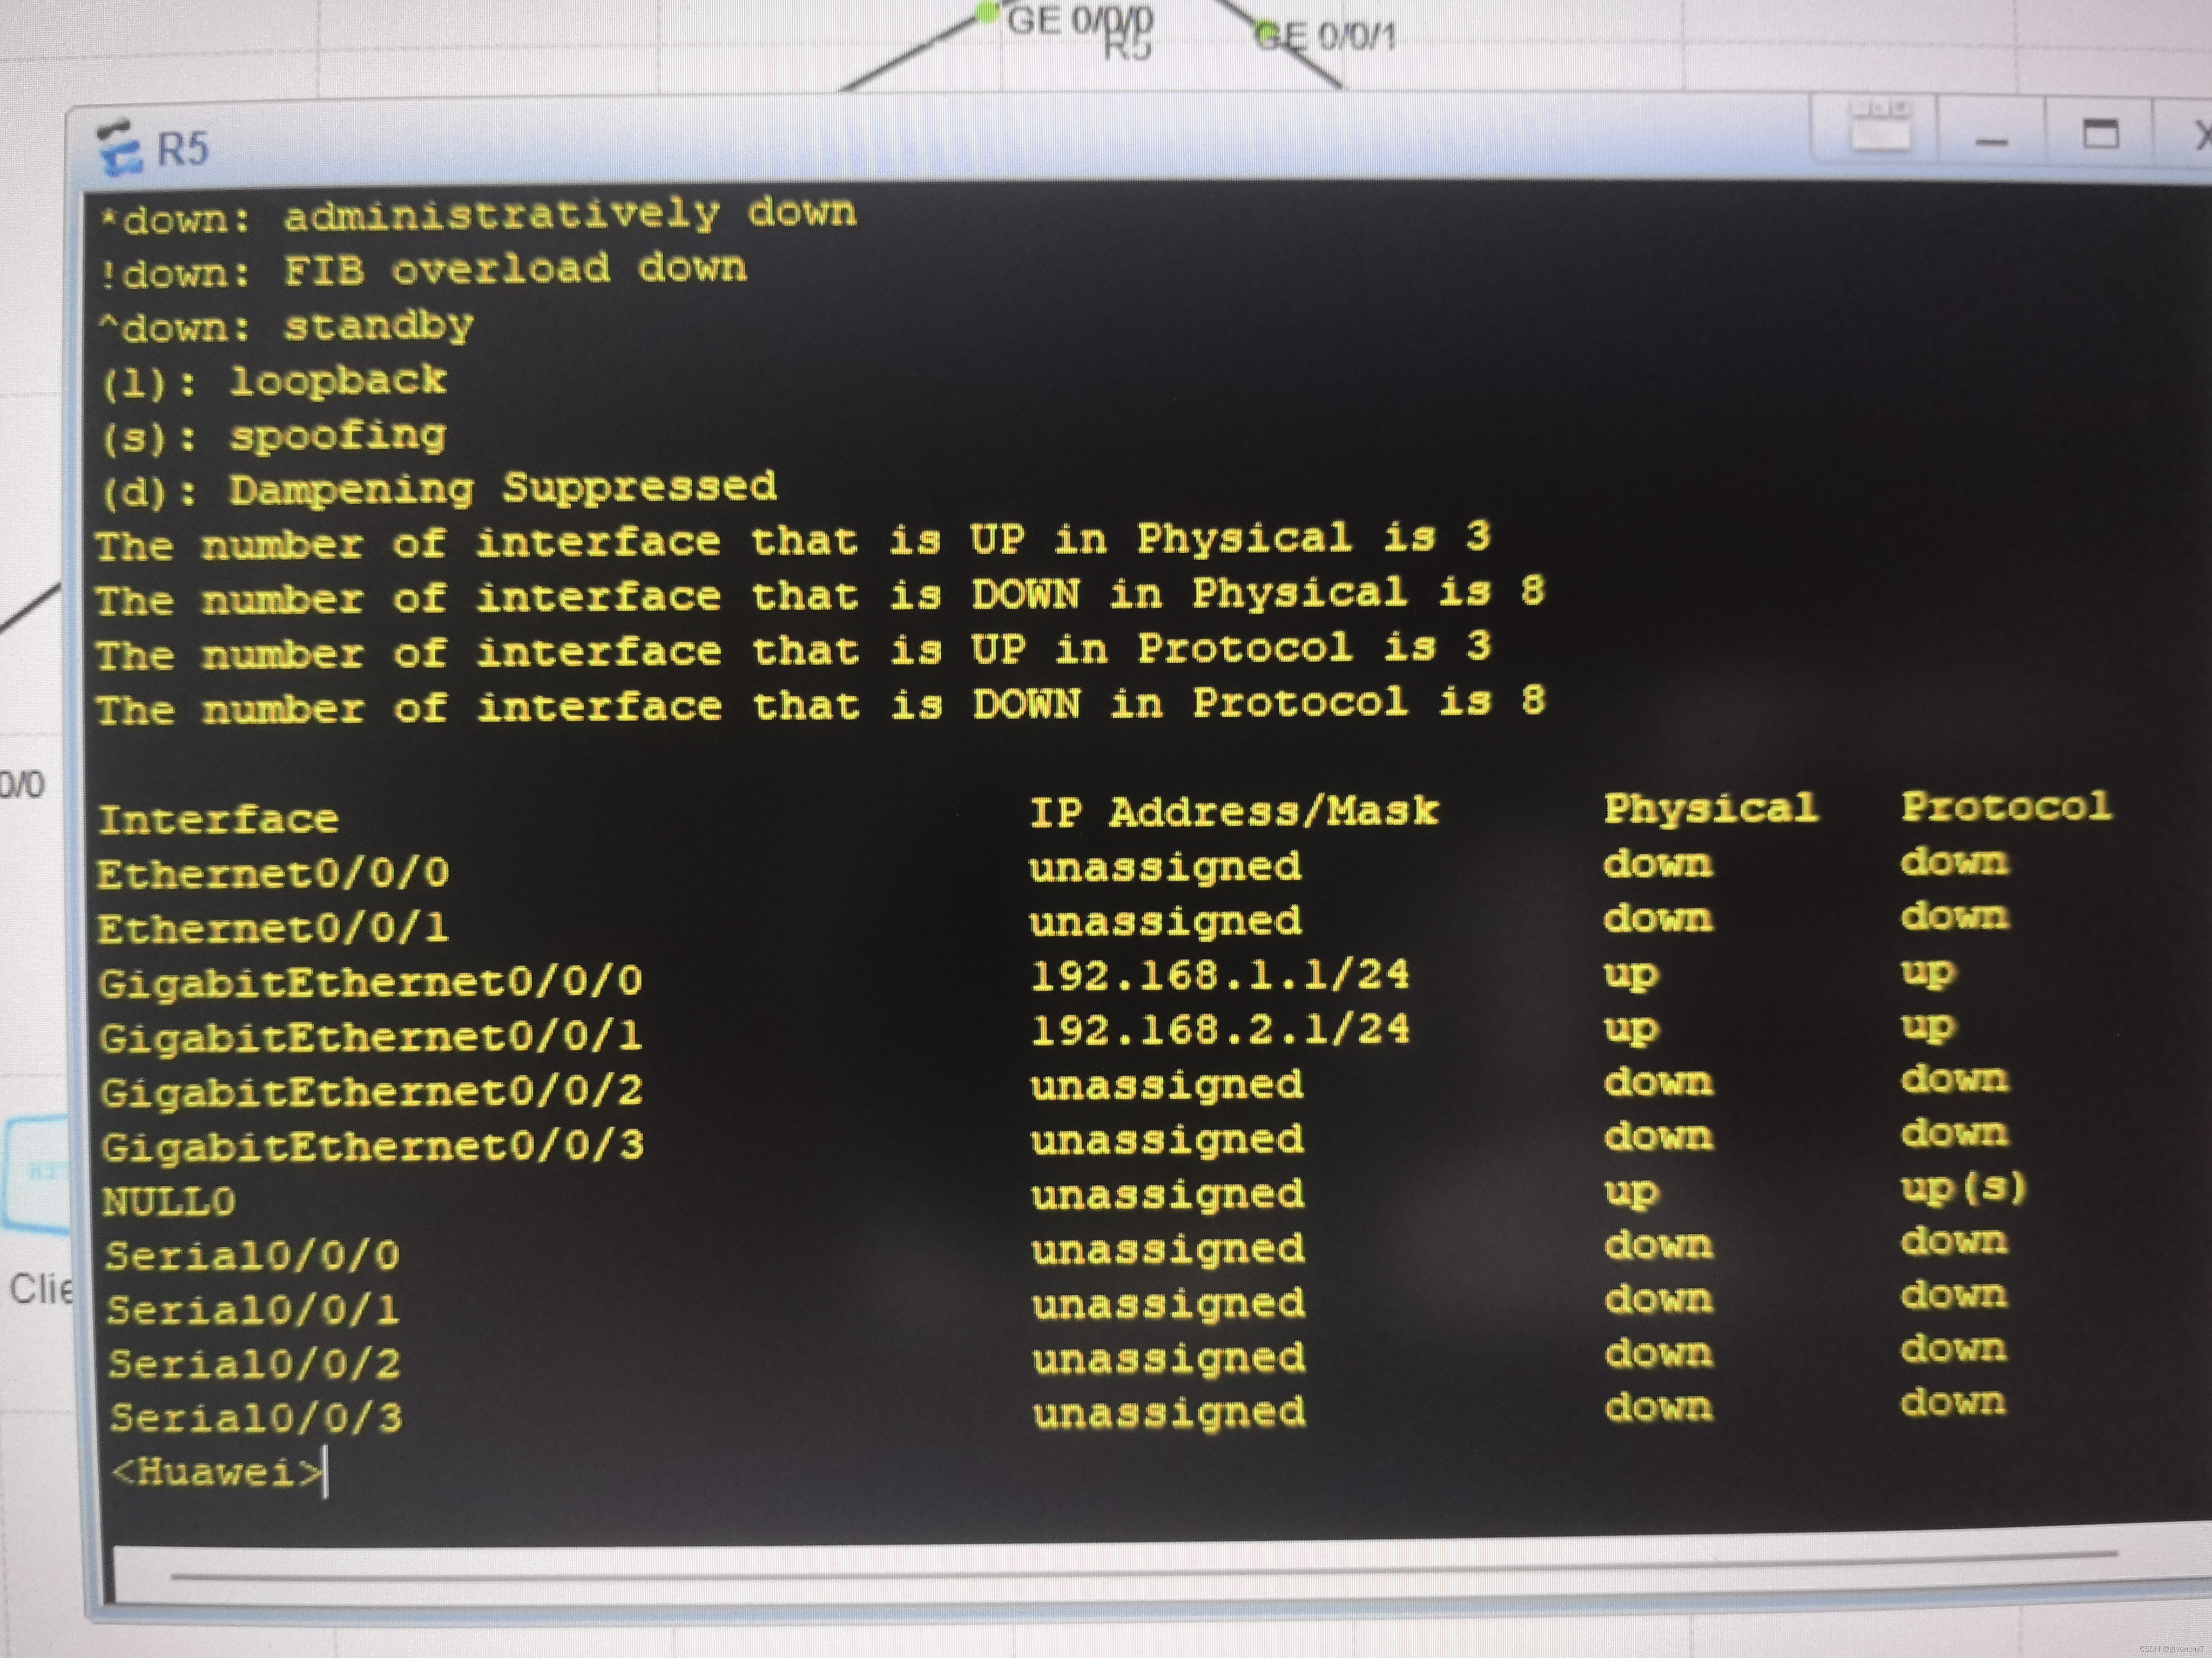Click the <Huawei> command prompt
This screenshot has width=2212, height=1658.
tap(218, 1472)
